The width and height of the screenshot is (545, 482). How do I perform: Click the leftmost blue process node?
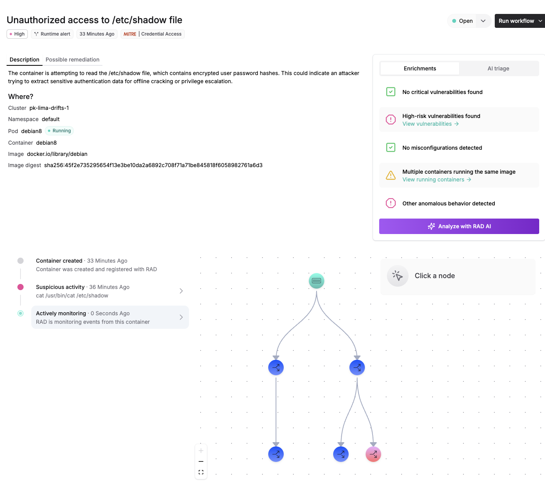click(x=276, y=367)
